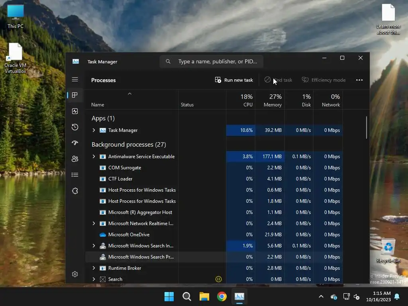408x306 pixels.
Task: Select the CTF Loader process
Action: click(214, 179)
